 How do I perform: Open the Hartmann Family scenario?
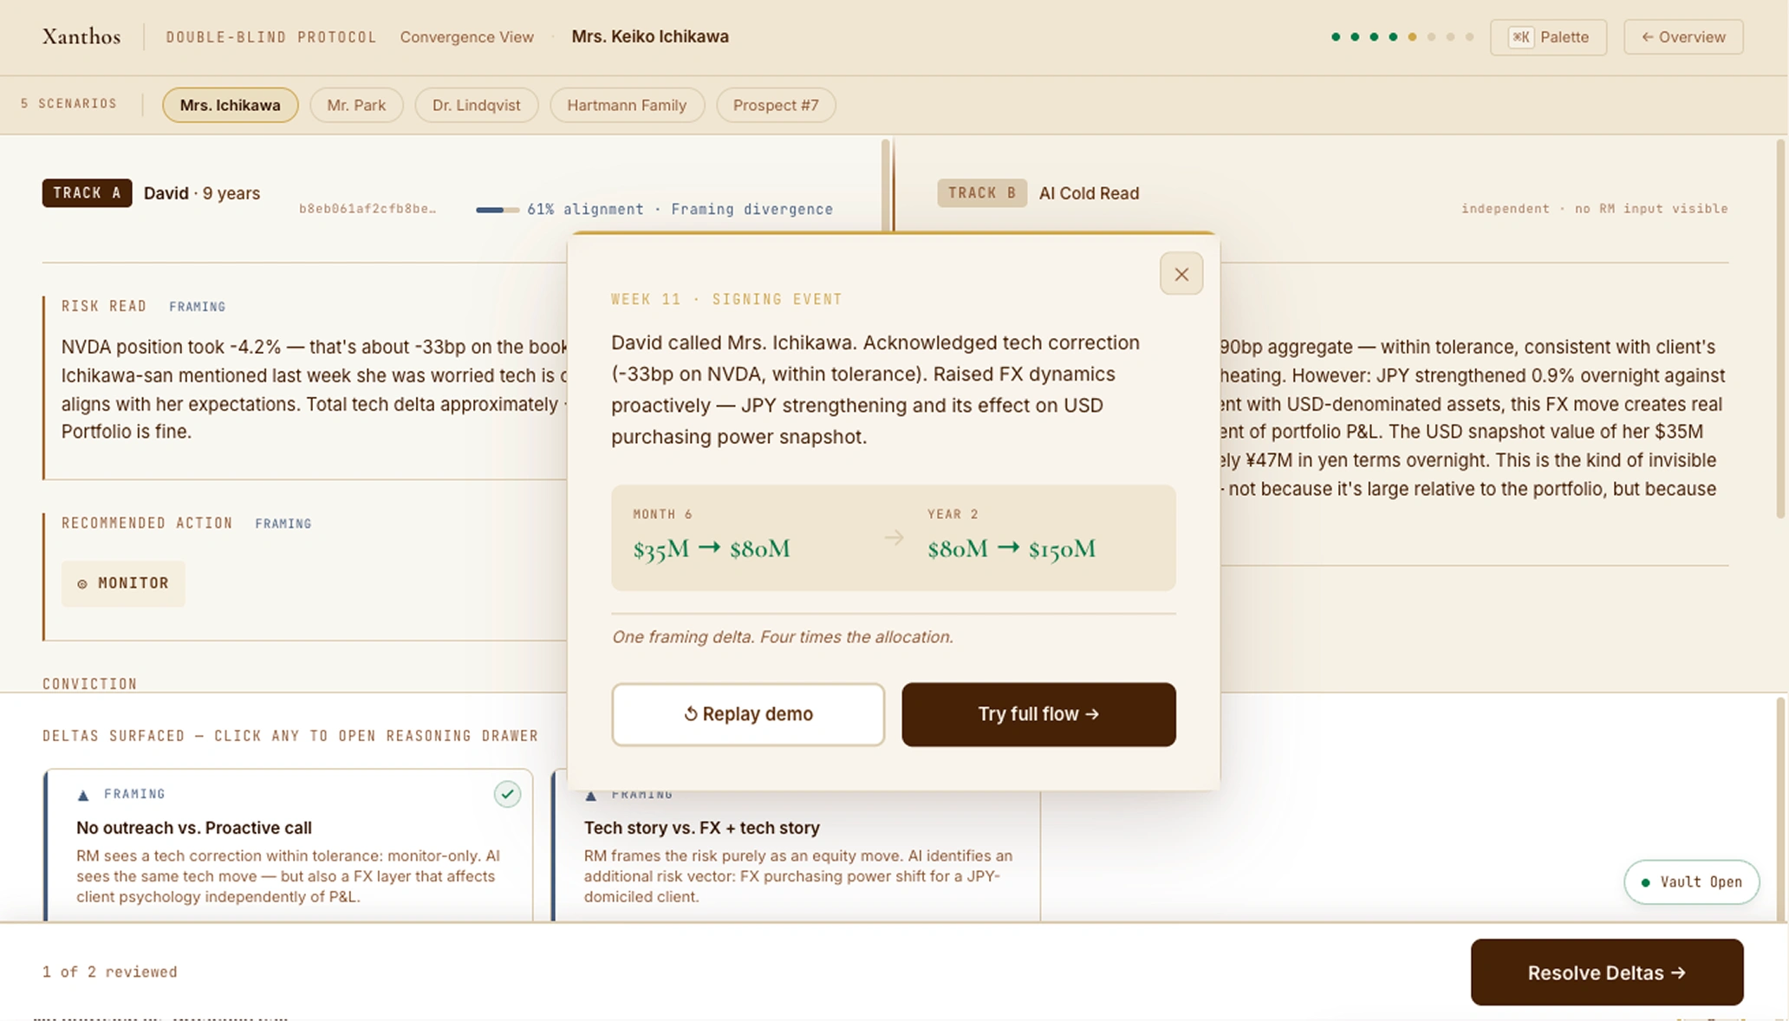pyautogui.click(x=626, y=105)
